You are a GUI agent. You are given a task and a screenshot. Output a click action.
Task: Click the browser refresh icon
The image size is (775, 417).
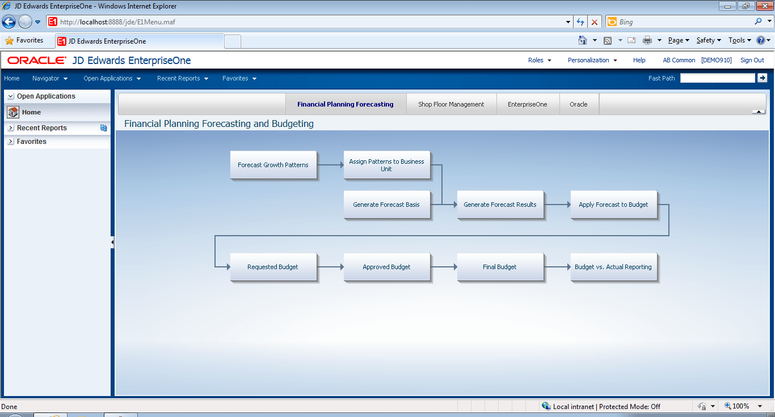[580, 22]
